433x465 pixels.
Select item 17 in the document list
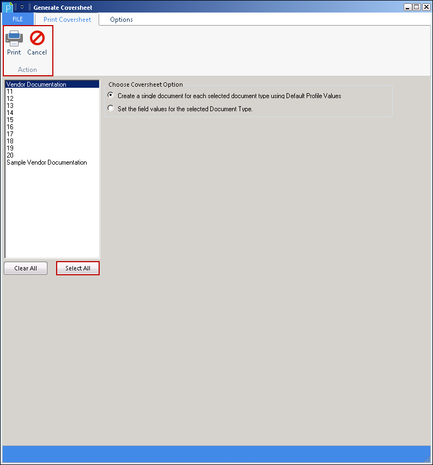point(52,134)
